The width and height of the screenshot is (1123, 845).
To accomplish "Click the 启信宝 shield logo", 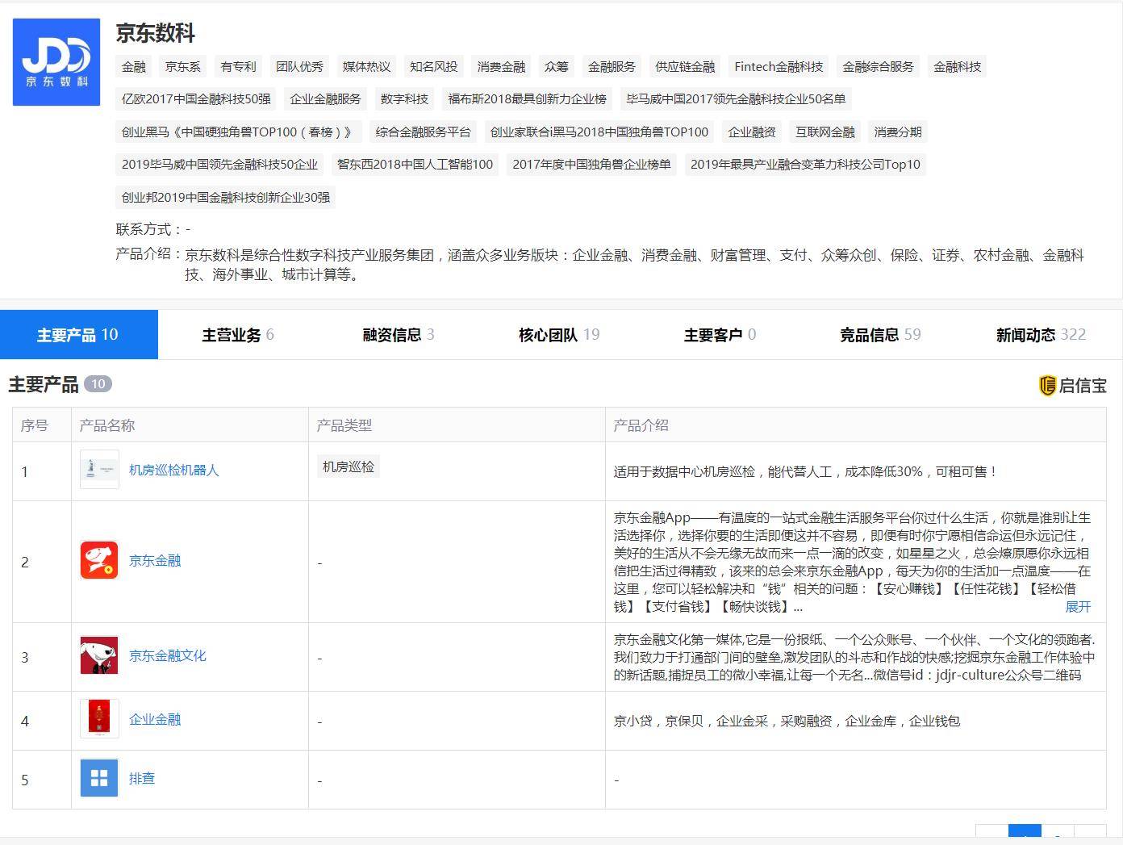I will [1047, 385].
